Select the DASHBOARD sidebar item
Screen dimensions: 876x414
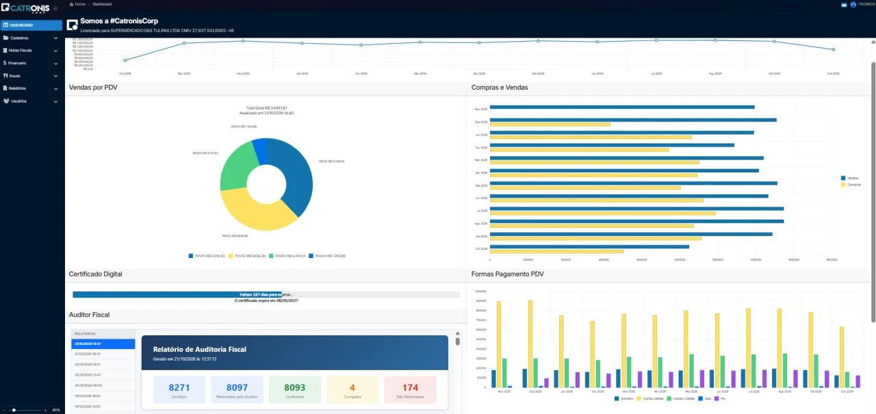[31, 25]
